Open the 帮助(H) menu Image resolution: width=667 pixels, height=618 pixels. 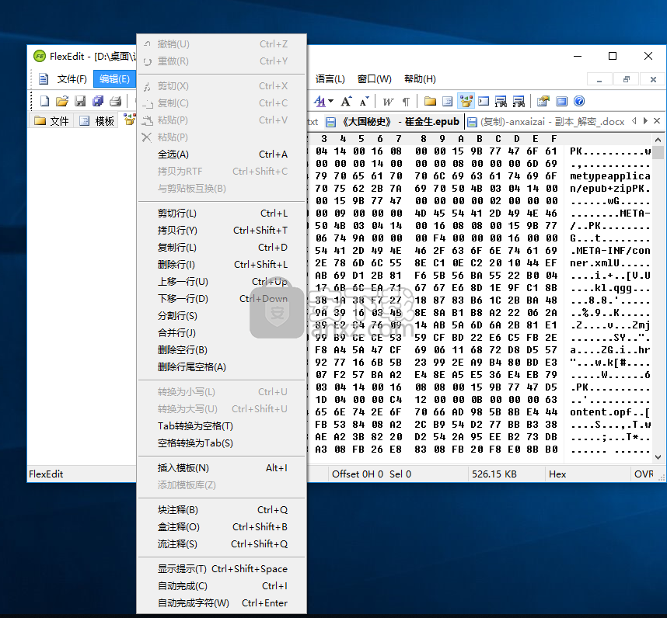420,79
